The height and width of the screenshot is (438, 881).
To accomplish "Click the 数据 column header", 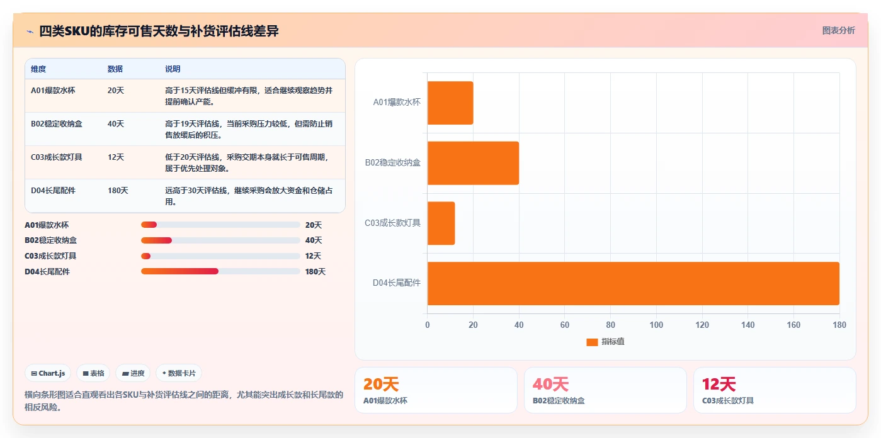I will [x=115, y=69].
